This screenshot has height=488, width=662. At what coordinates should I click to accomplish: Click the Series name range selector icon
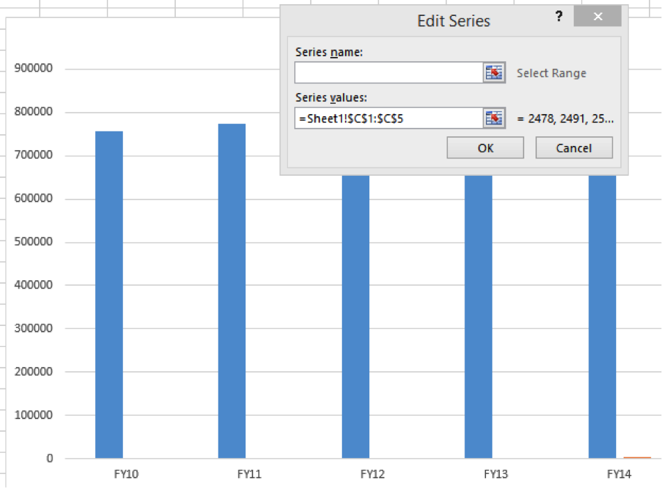click(494, 72)
